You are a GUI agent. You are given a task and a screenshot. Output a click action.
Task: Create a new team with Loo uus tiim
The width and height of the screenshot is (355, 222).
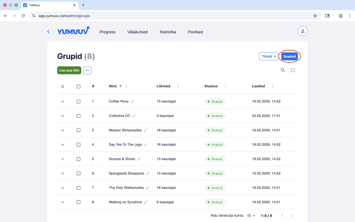(x=69, y=70)
